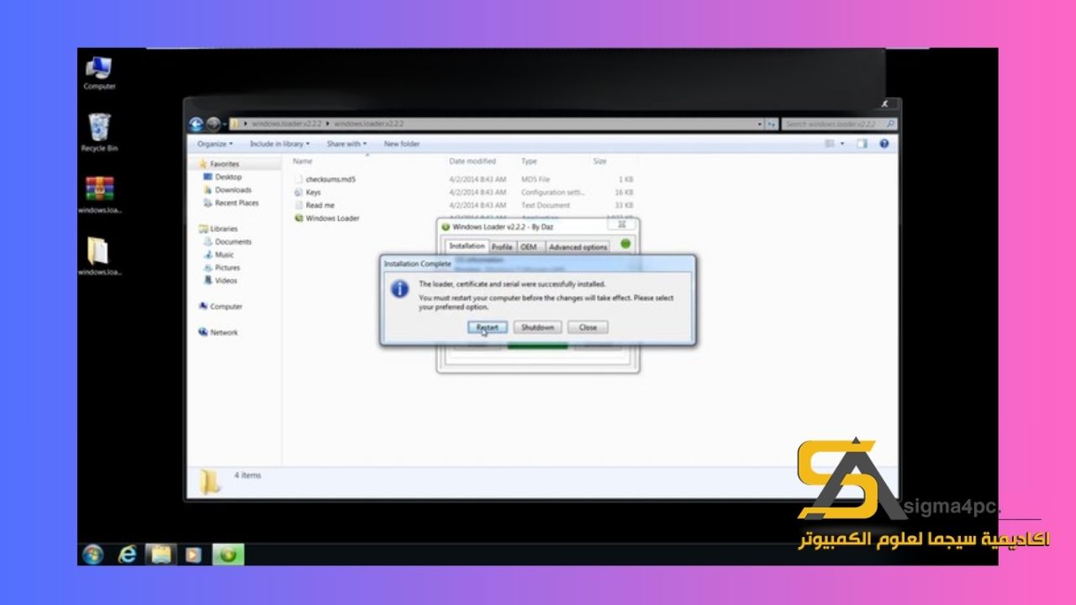Click the Windows Media Player taskbar icon
The height and width of the screenshot is (605, 1076).
pos(193,555)
